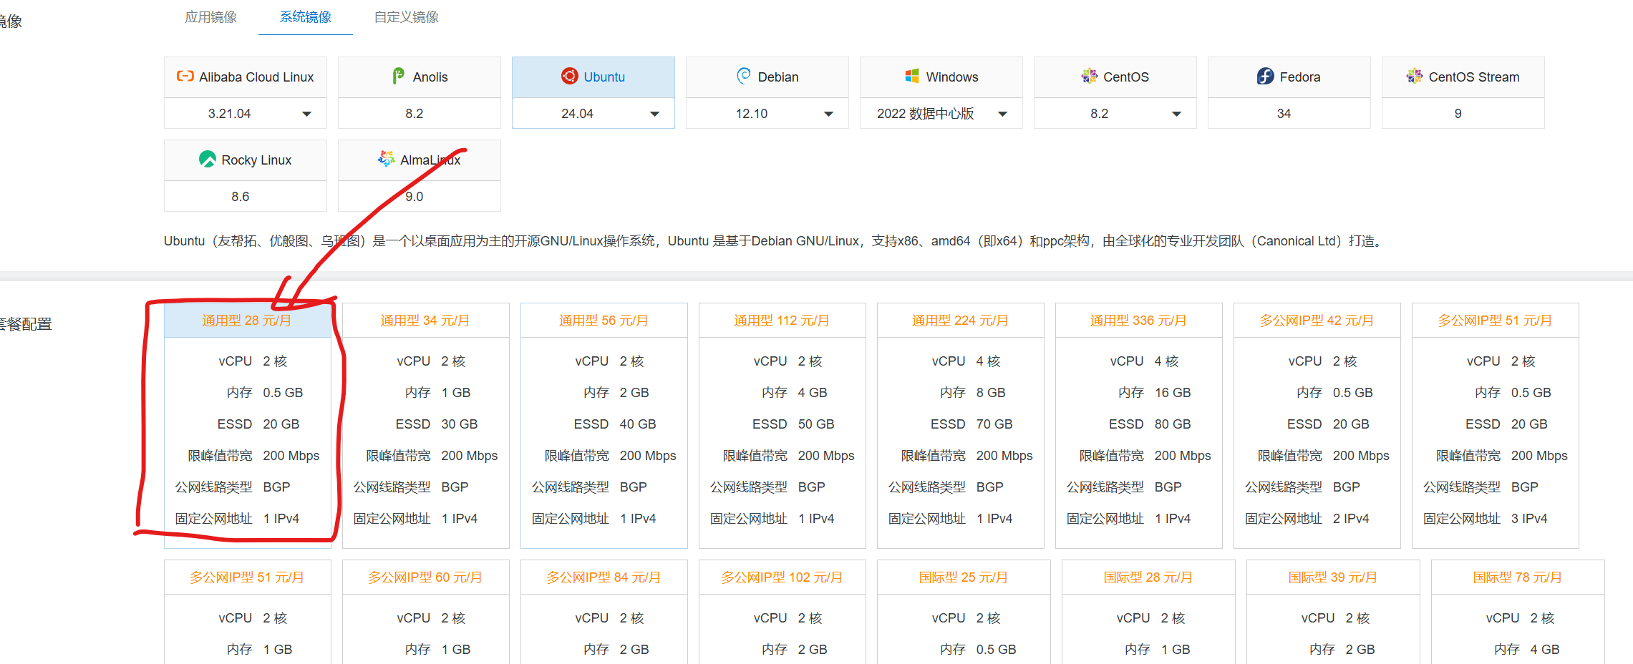Click 16 GB memory value in 336 plan
This screenshot has width=1633, height=664.
click(x=1173, y=393)
